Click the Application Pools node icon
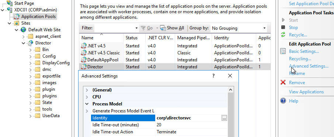This screenshot has height=137, width=334. (x=16, y=17)
